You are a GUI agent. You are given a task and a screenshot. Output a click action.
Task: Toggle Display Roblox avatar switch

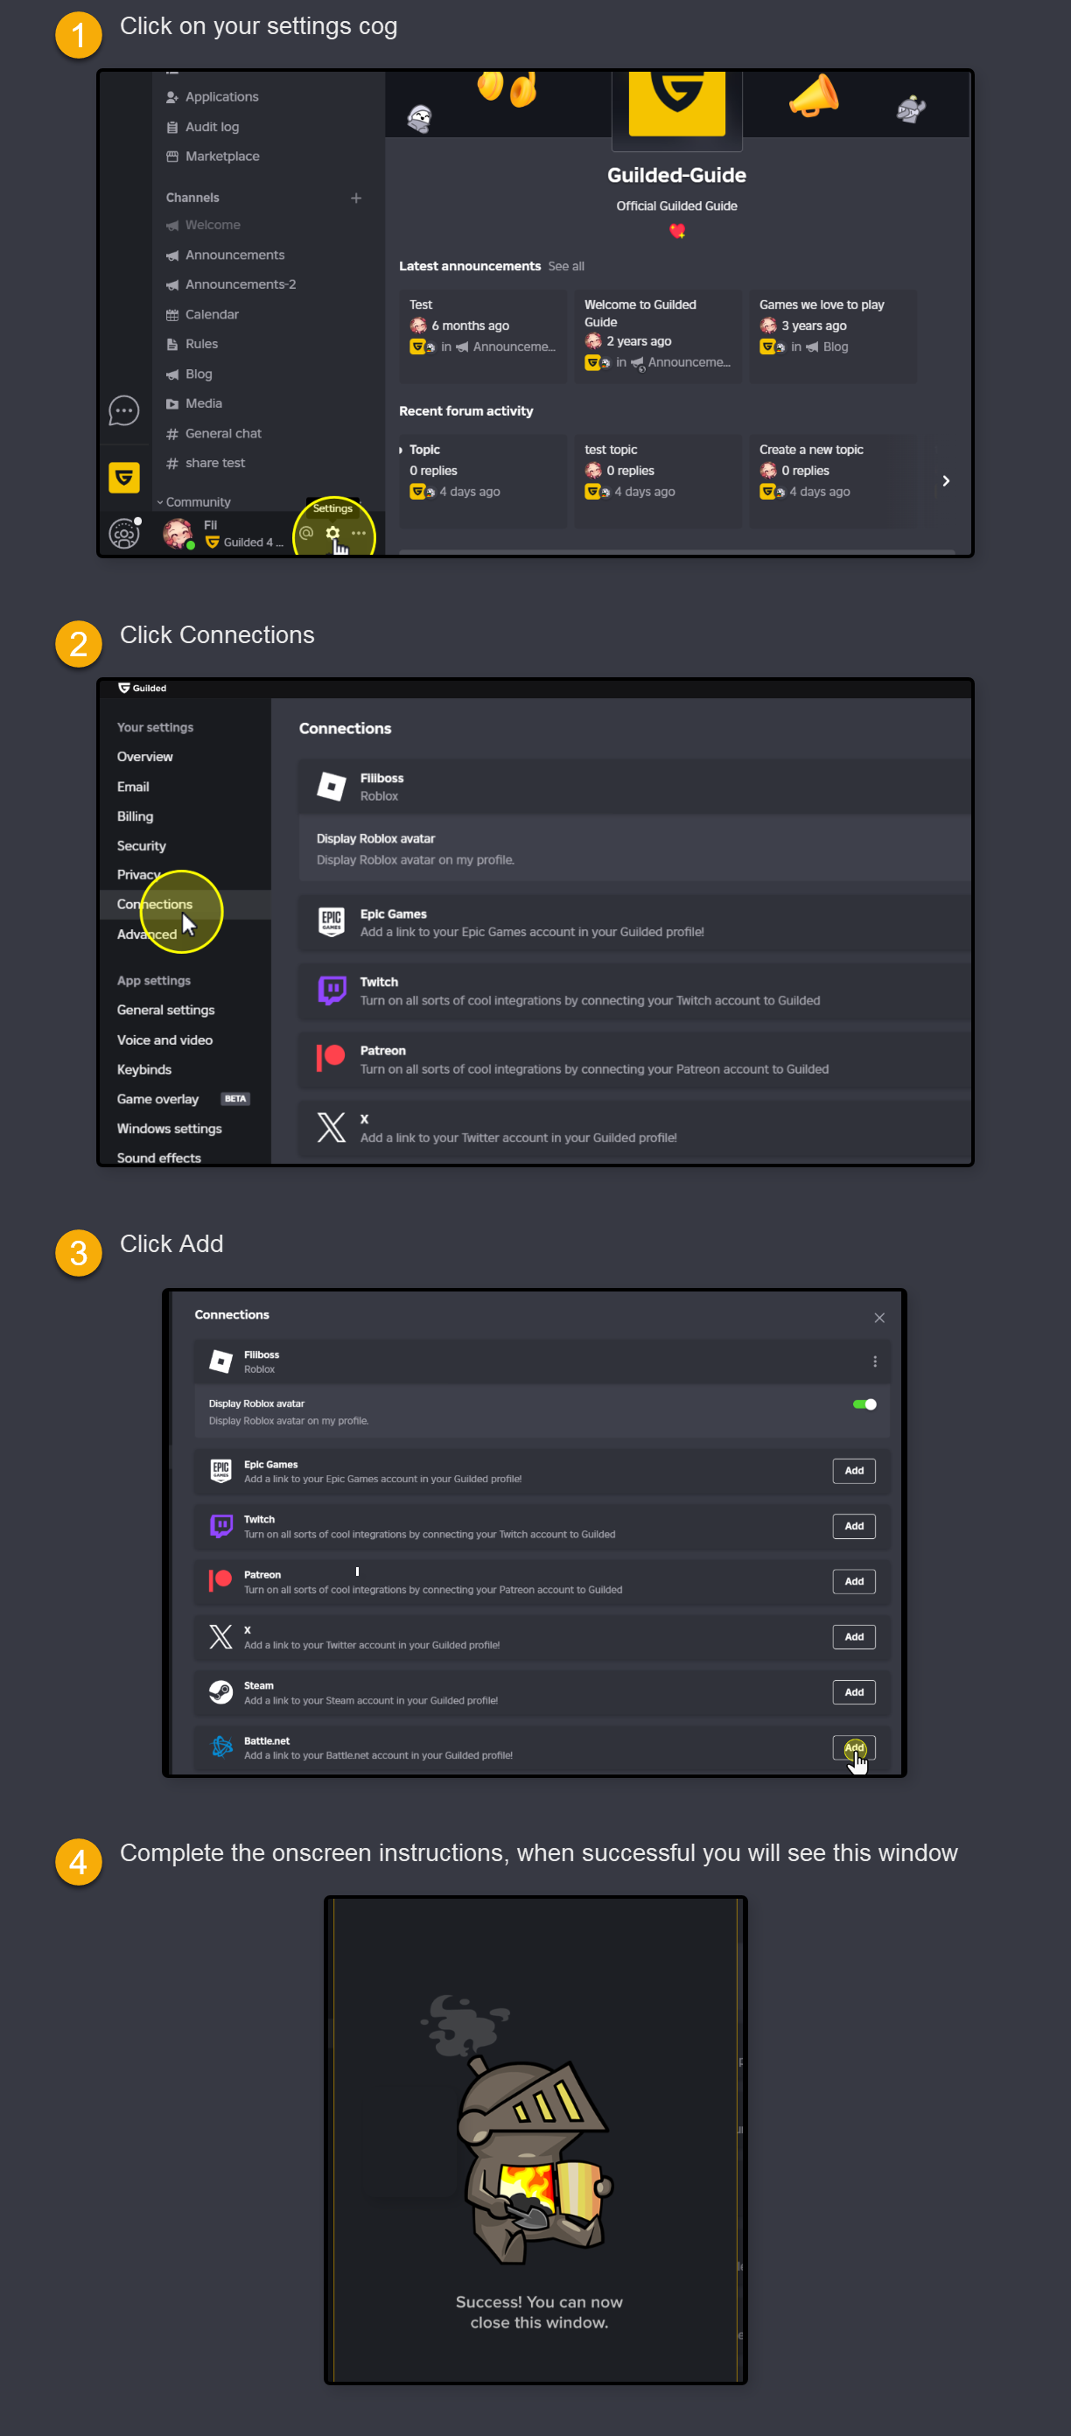pyautogui.click(x=864, y=1404)
